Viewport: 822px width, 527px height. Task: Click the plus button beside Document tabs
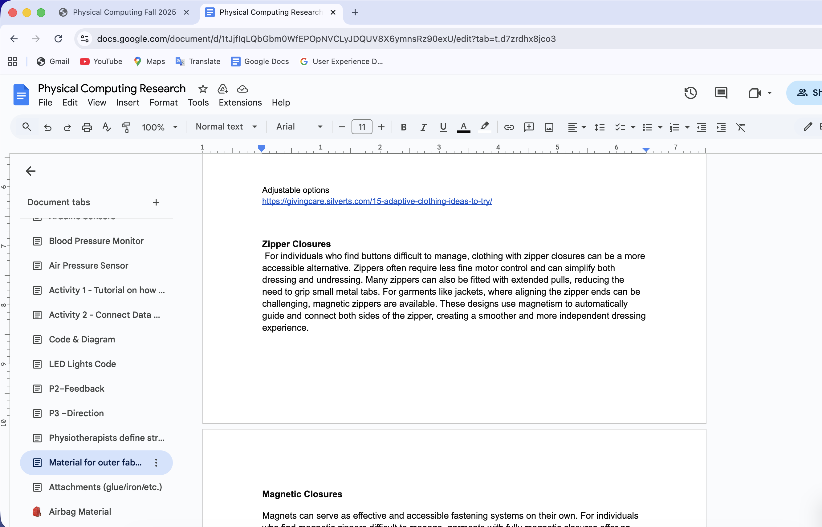click(x=156, y=202)
